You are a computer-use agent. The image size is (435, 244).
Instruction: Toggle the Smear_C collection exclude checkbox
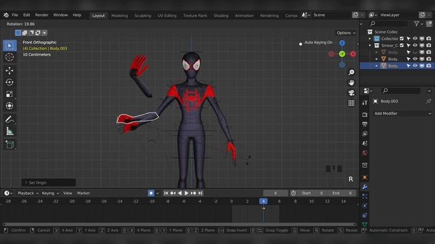[402, 45]
